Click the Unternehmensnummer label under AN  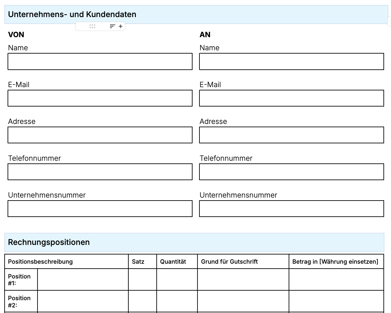point(238,195)
